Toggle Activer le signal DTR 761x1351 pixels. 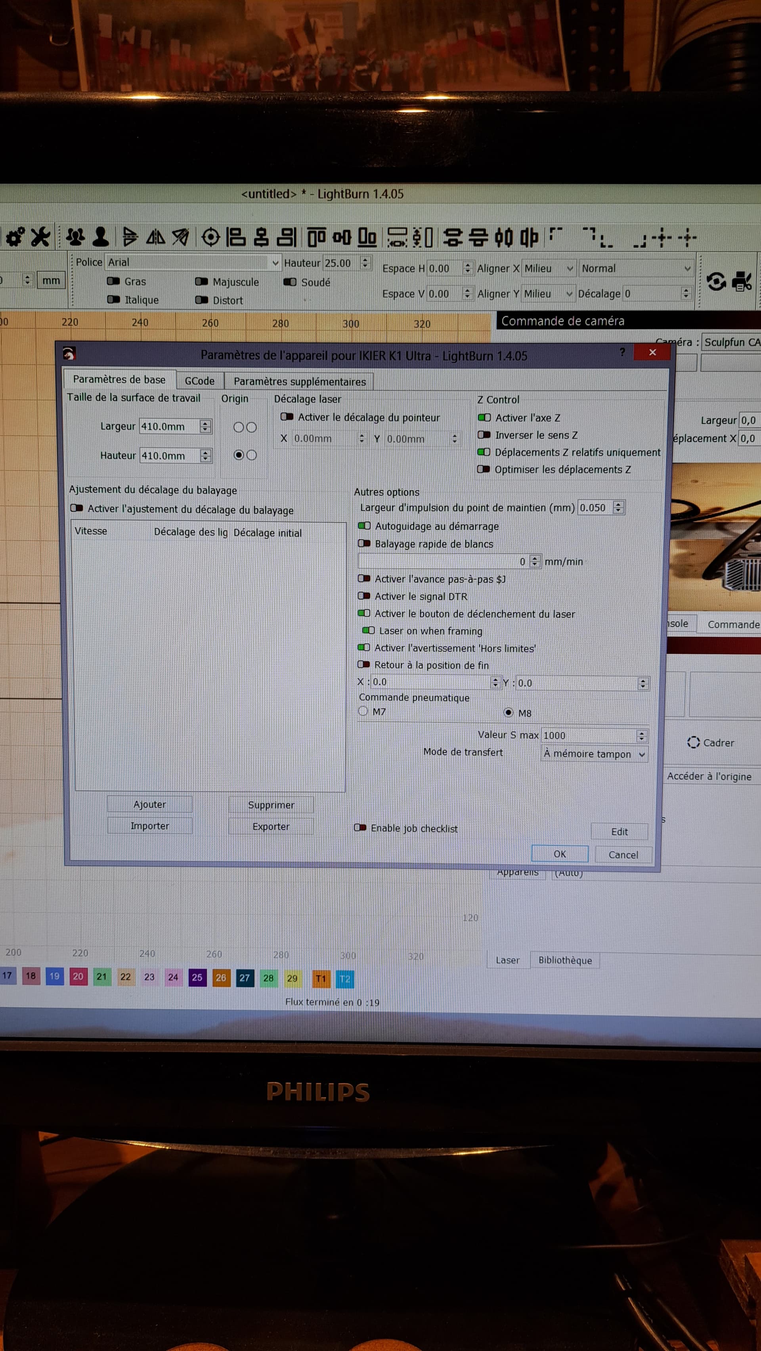(x=363, y=596)
